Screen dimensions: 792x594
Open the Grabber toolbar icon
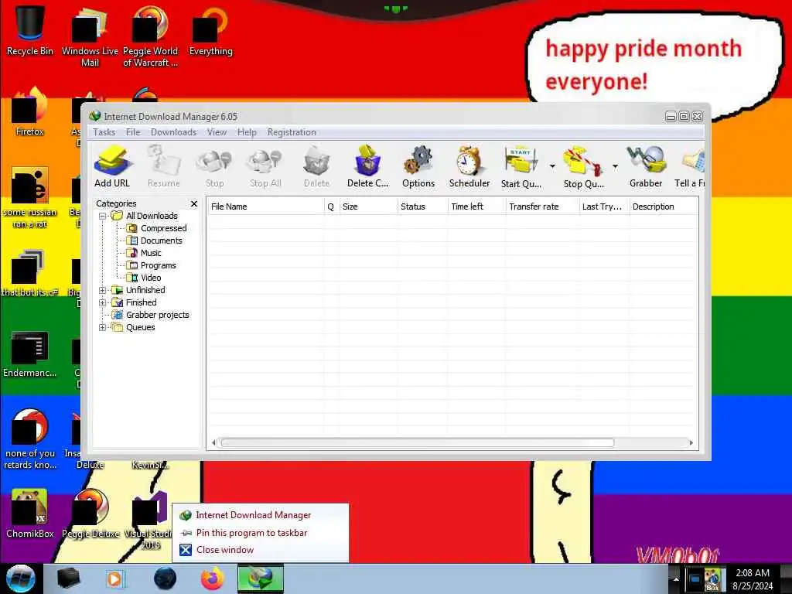[x=646, y=166]
